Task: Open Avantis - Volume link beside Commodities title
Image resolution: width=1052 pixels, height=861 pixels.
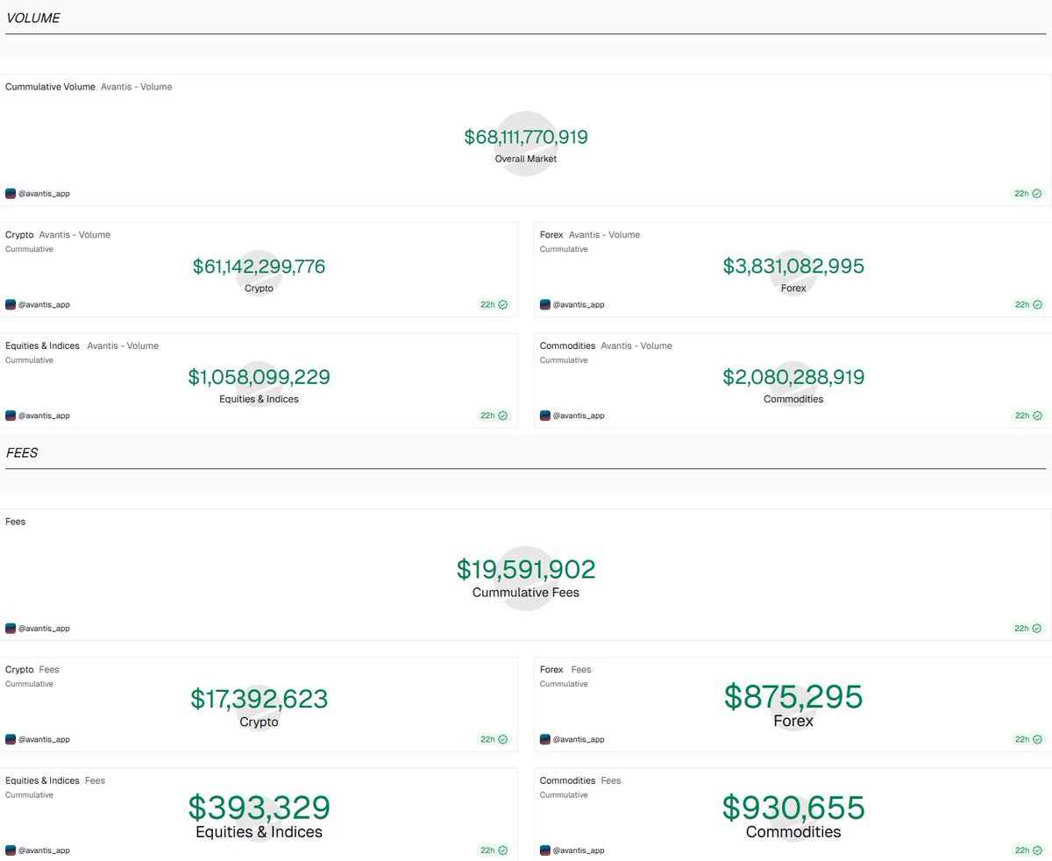Action: pos(636,345)
